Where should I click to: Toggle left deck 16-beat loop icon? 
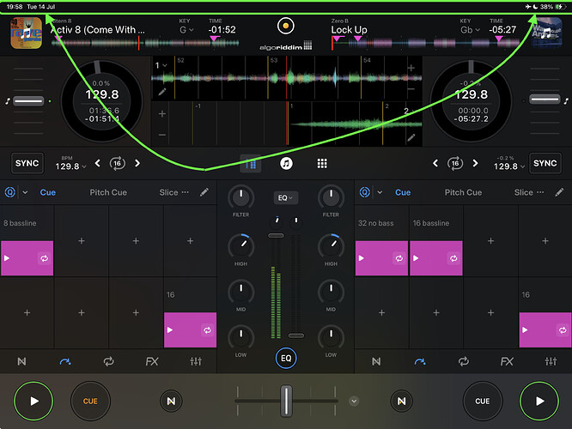(117, 163)
